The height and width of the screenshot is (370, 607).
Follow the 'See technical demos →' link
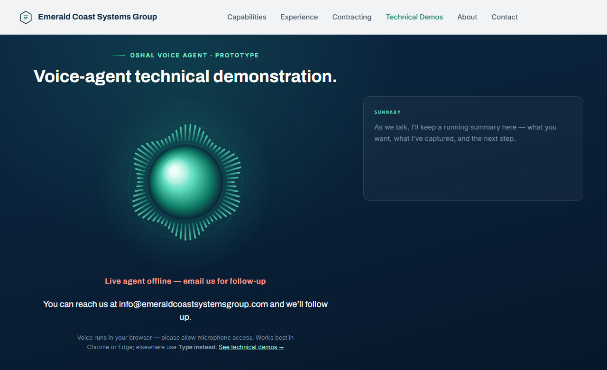(251, 347)
